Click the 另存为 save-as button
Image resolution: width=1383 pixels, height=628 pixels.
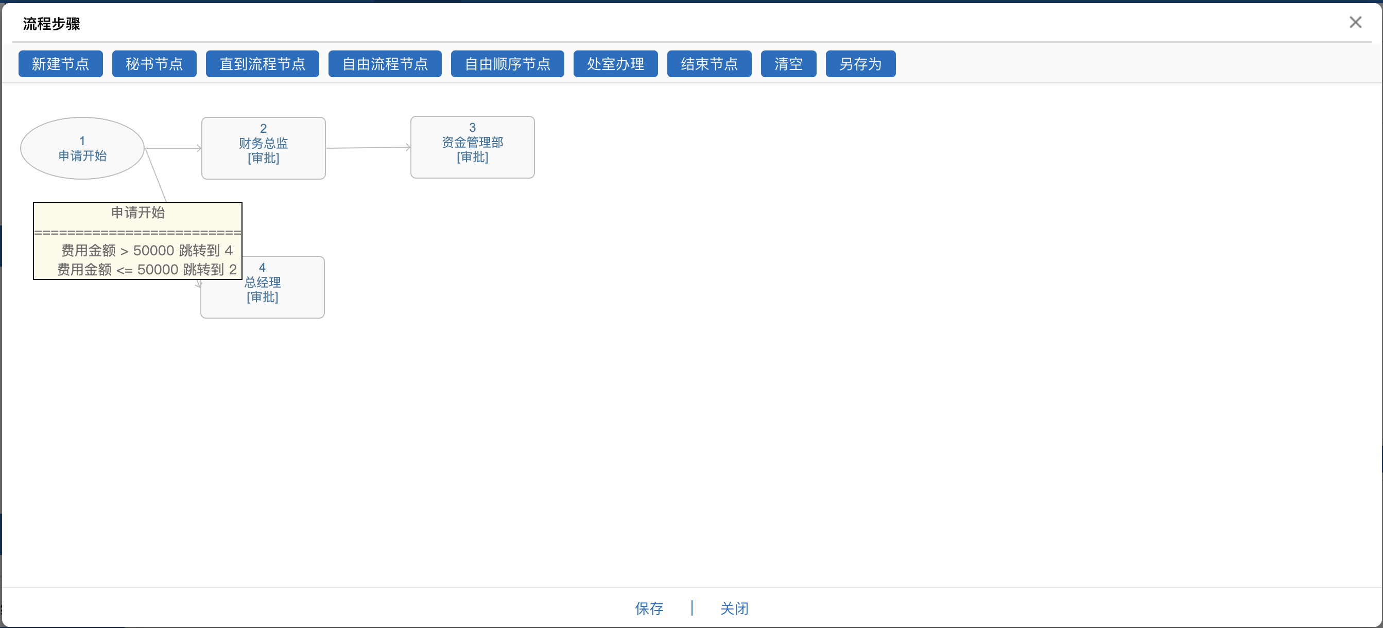tap(860, 64)
